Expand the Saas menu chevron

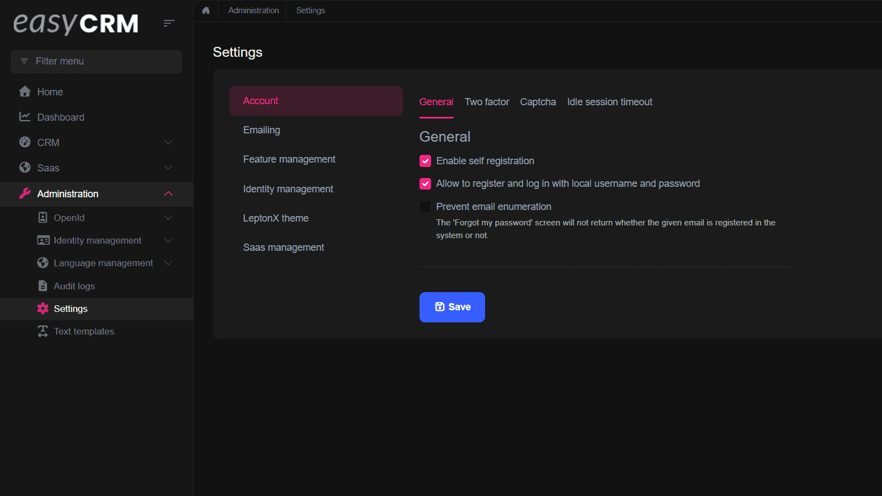(x=169, y=168)
